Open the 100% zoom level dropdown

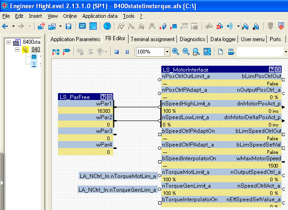pos(167,52)
